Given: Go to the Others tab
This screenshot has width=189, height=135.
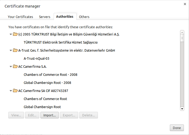Looking at the screenshot, I should (84, 17).
